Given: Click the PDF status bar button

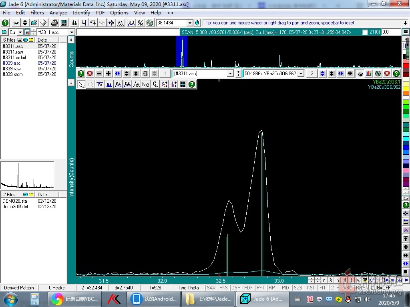Looking at the screenshot, I should (x=248, y=288).
